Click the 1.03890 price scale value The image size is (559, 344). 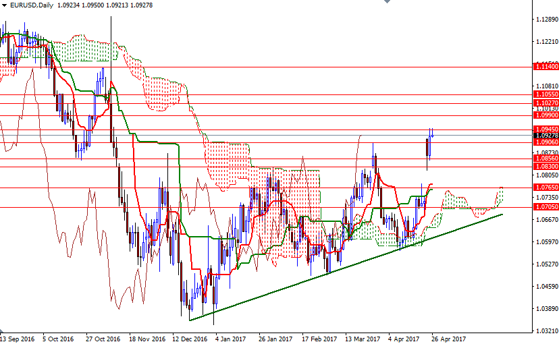click(548, 308)
